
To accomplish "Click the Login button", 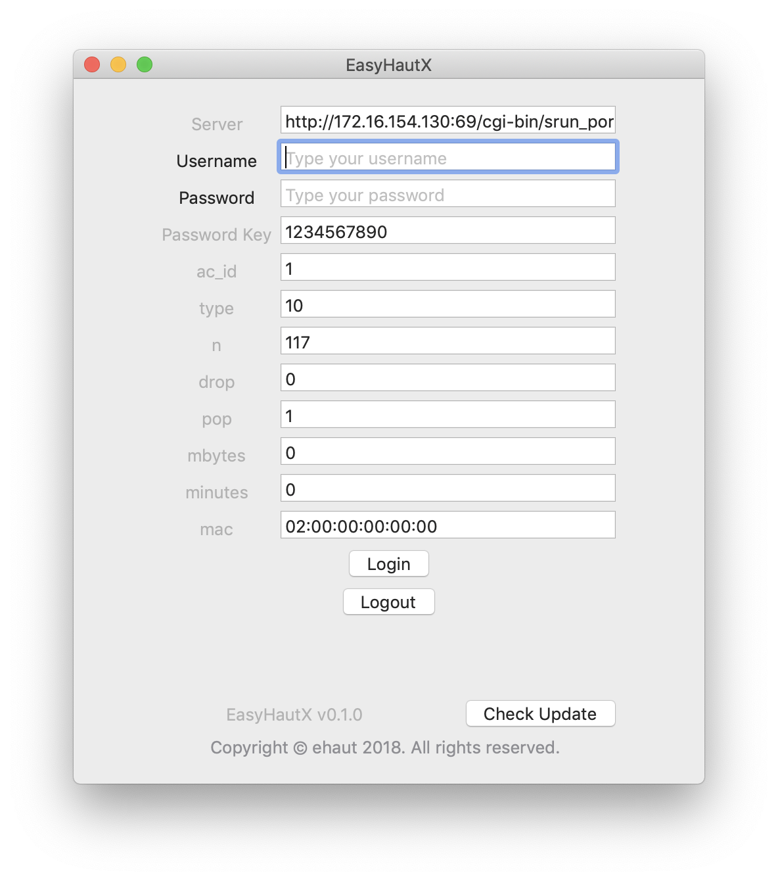I will pyautogui.click(x=388, y=564).
